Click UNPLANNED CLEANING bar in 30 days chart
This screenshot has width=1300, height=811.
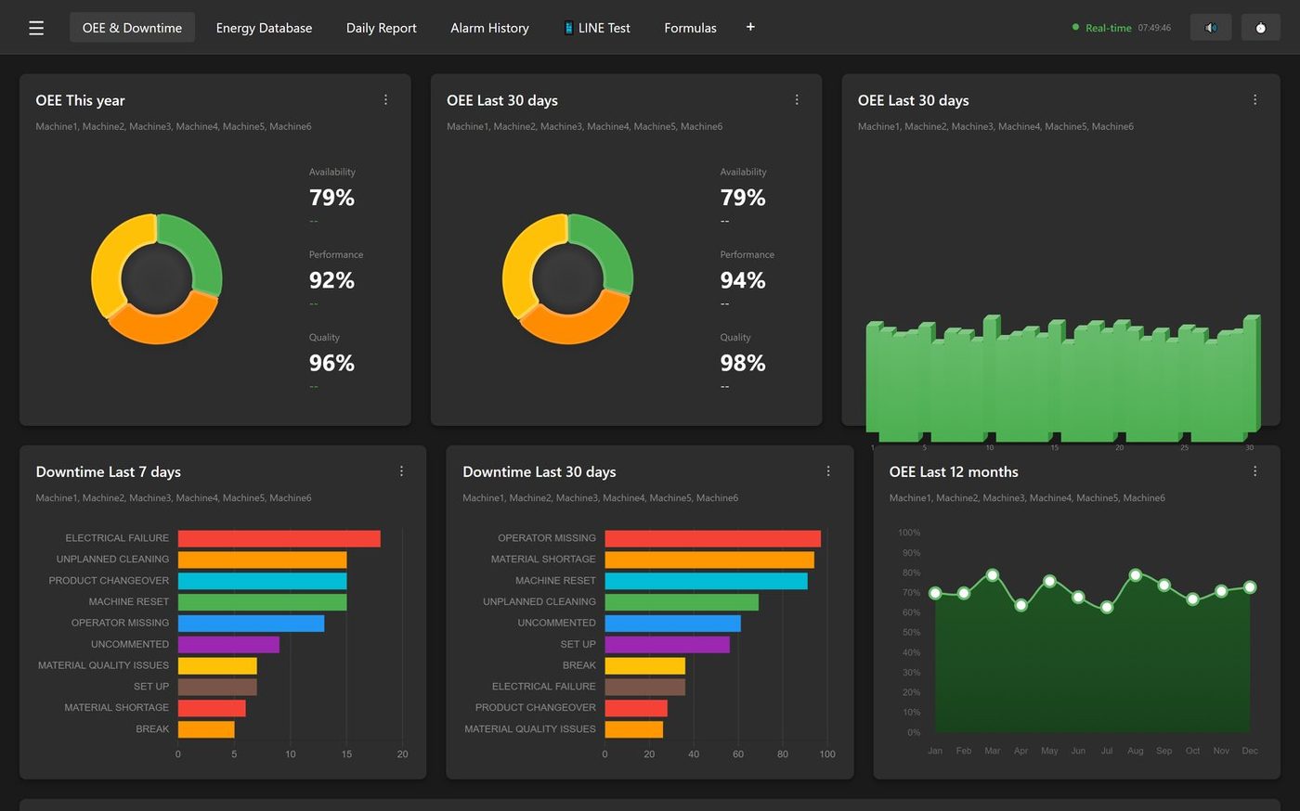682,602
